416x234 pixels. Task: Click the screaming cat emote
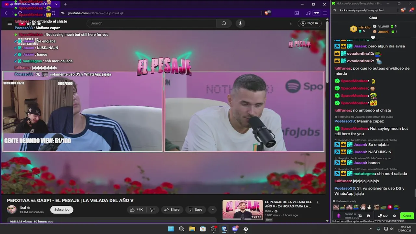(376, 207)
